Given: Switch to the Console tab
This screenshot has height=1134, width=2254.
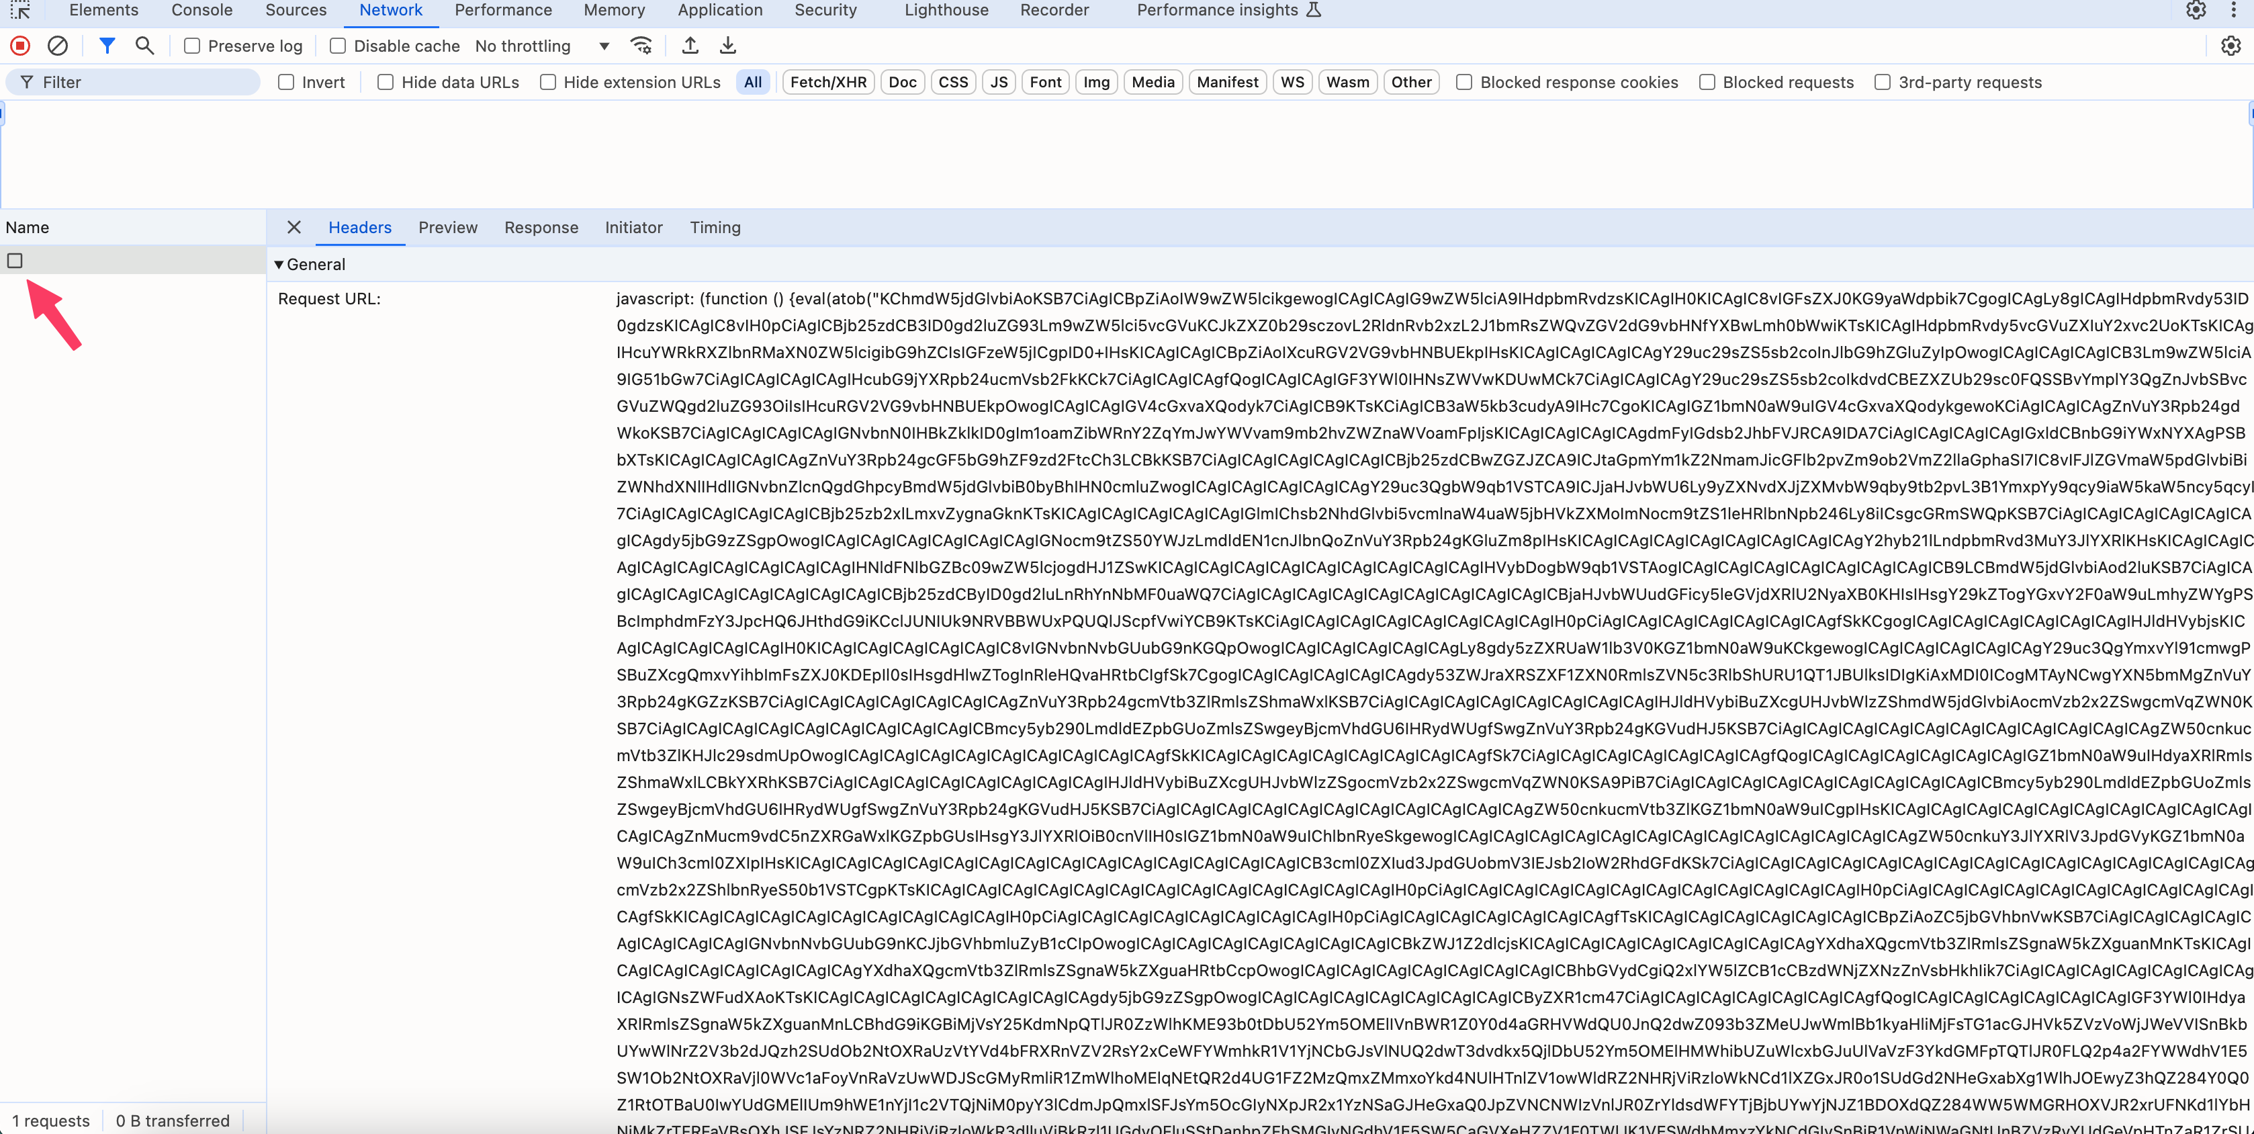Looking at the screenshot, I should click(201, 11).
